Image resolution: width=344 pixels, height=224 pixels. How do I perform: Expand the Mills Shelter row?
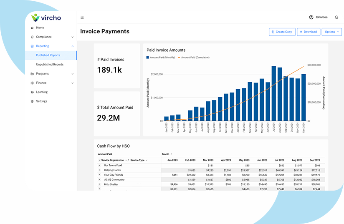[x=99, y=184]
